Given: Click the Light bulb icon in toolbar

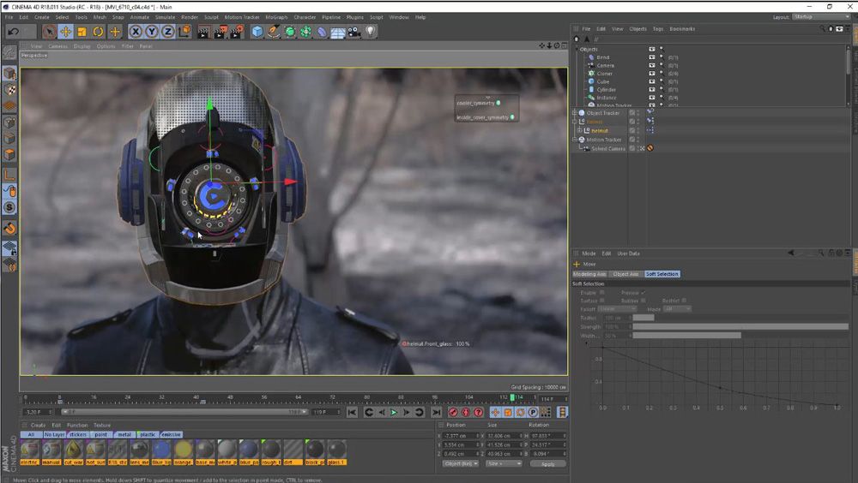Looking at the screenshot, I should point(371,32).
